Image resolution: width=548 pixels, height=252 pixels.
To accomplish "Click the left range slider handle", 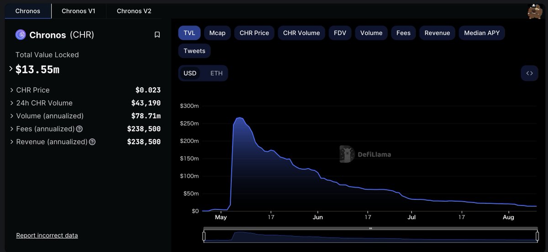I will [204, 236].
